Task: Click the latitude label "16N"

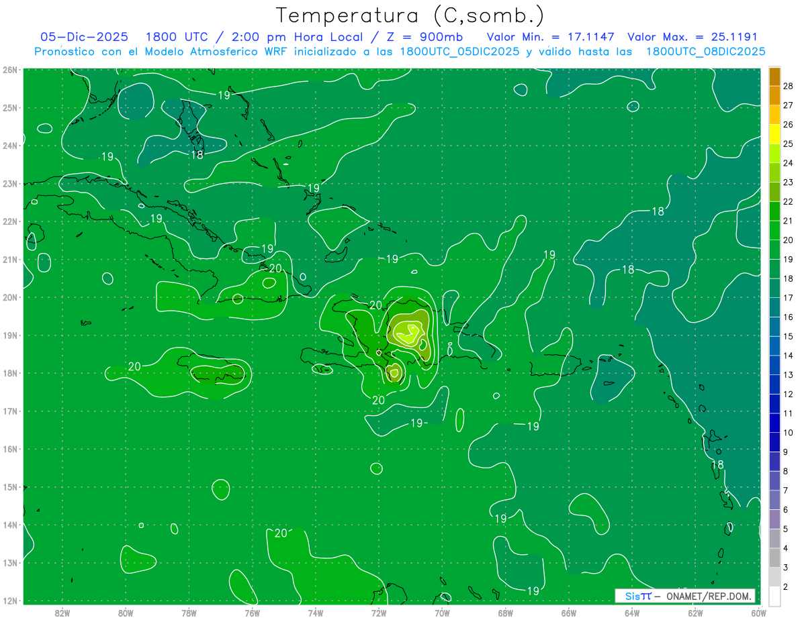Action: pyautogui.click(x=10, y=449)
